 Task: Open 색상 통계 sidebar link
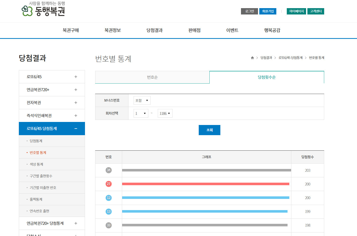pyautogui.click(x=36, y=164)
